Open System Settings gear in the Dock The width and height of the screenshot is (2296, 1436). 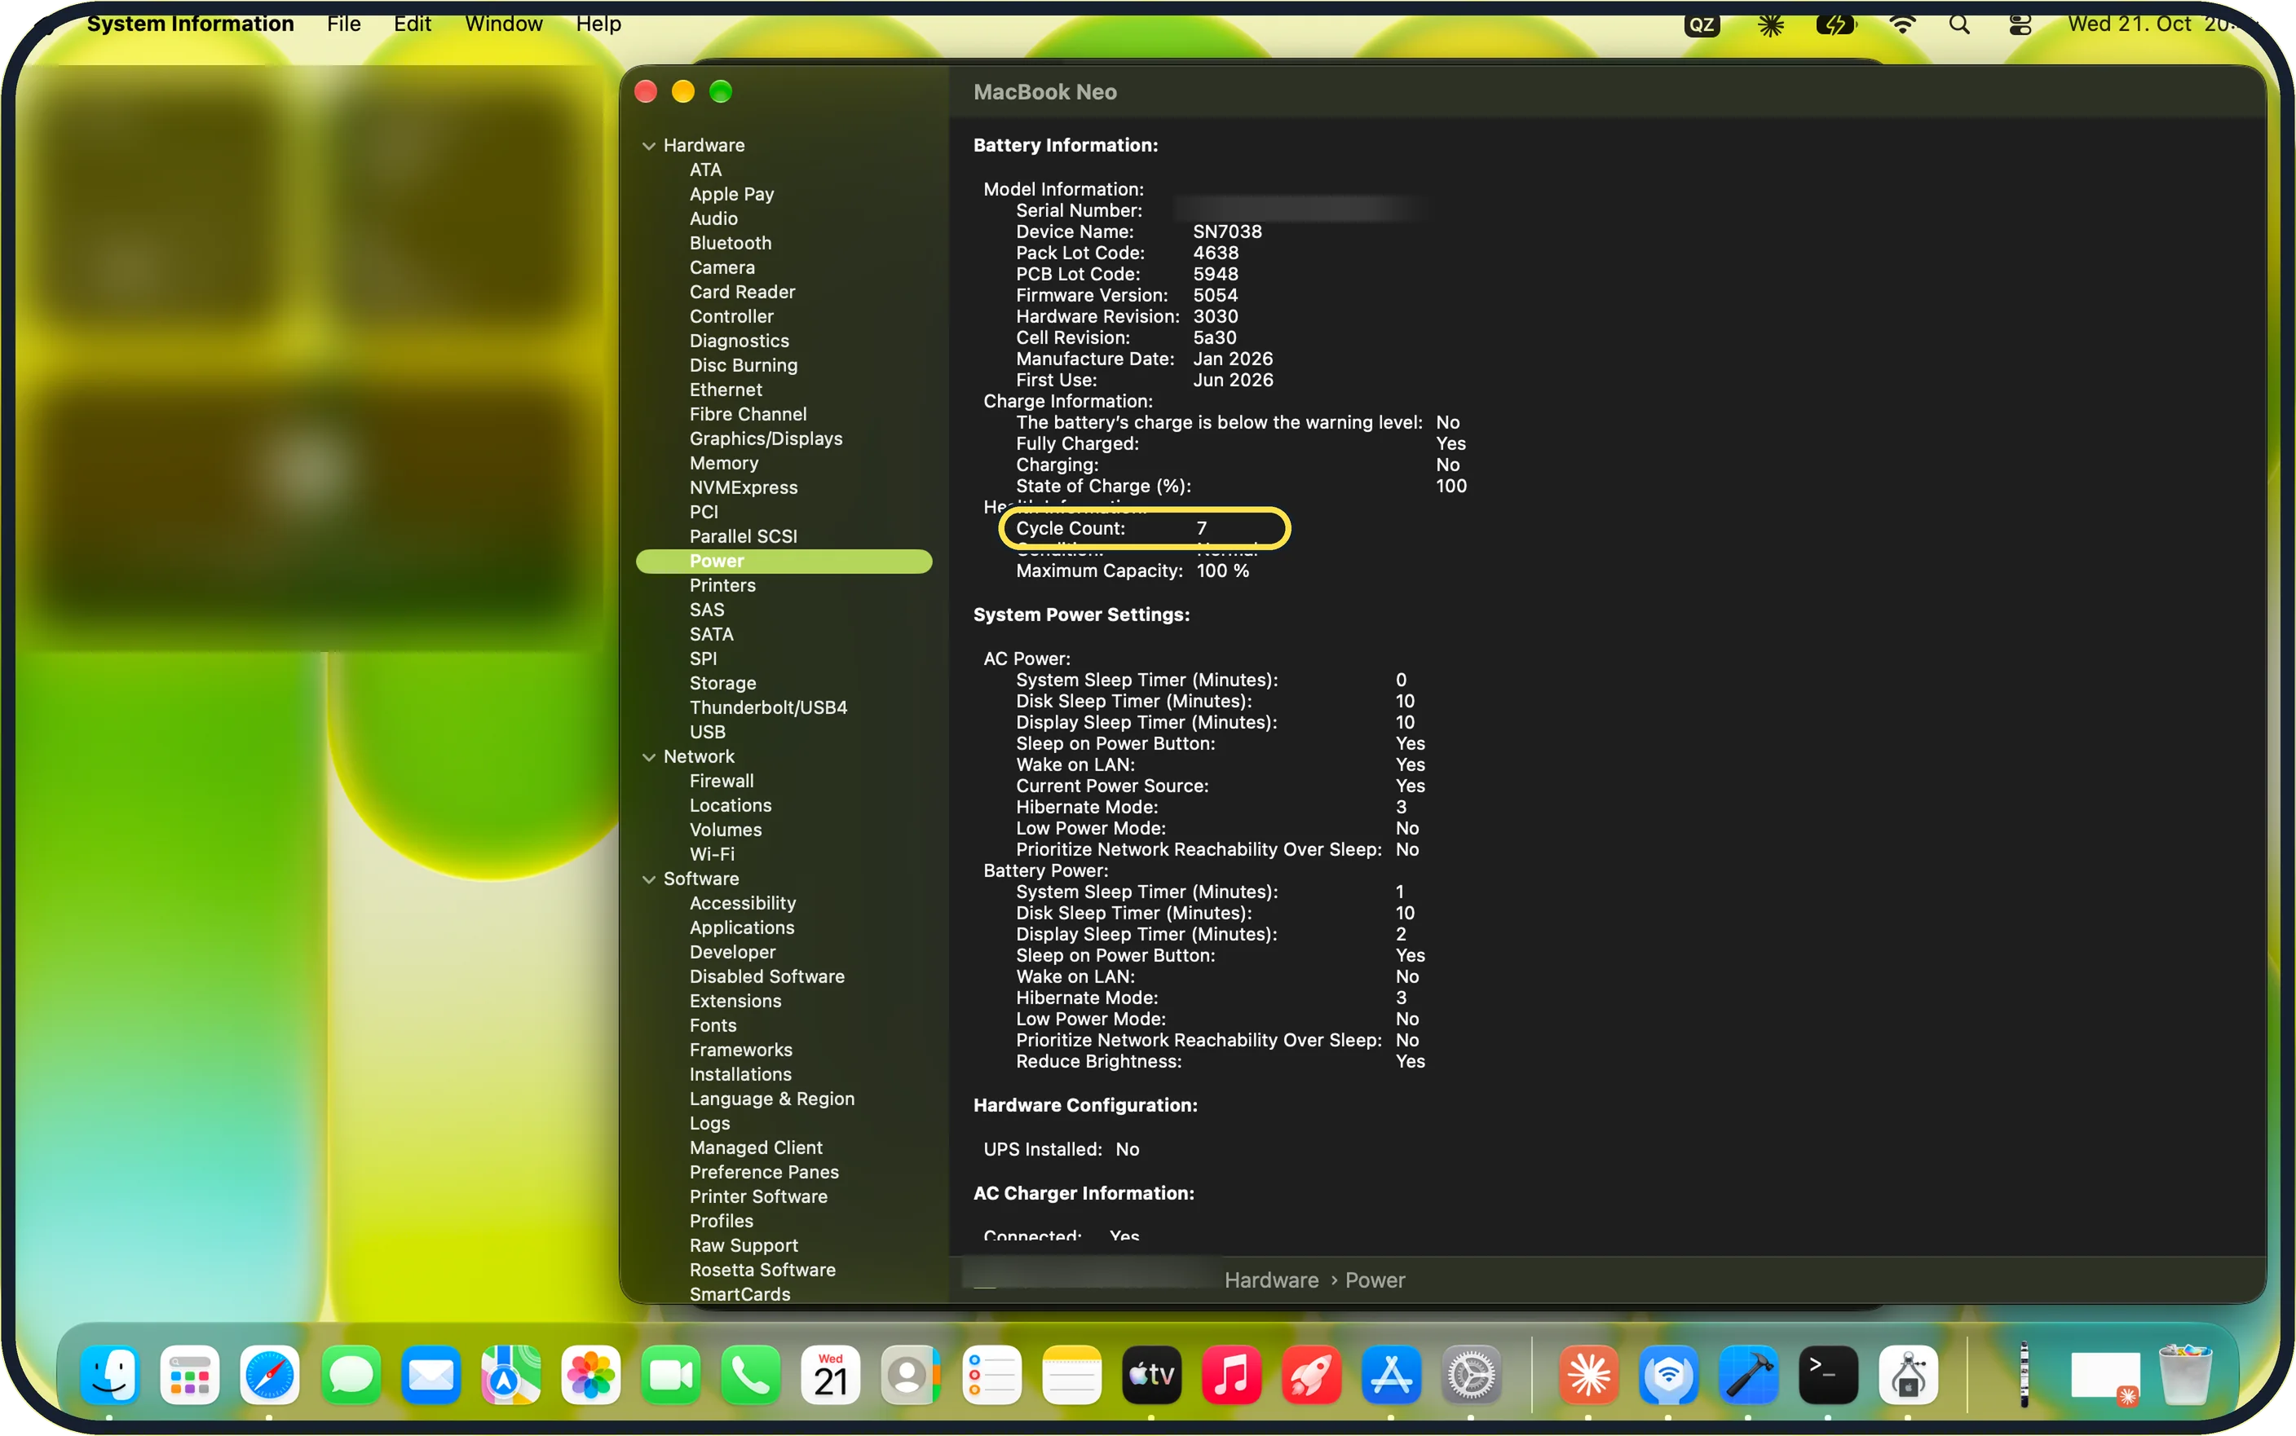point(1471,1374)
